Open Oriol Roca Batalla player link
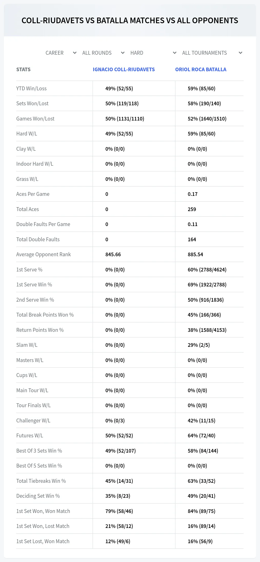This screenshot has height=562, width=260. [201, 69]
